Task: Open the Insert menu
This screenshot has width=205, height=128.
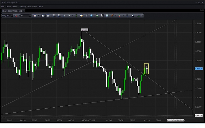Action: click(15, 7)
